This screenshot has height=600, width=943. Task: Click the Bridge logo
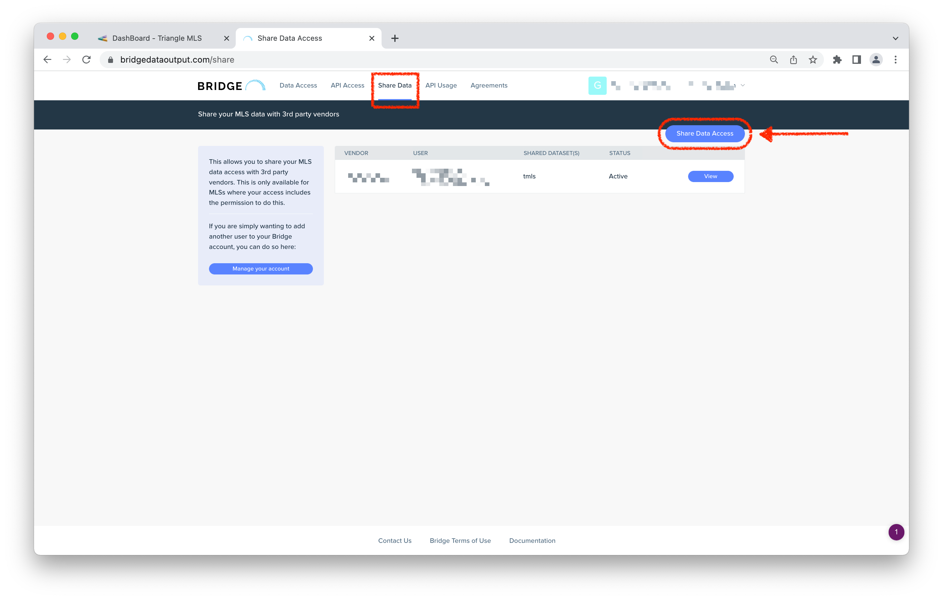(x=231, y=85)
